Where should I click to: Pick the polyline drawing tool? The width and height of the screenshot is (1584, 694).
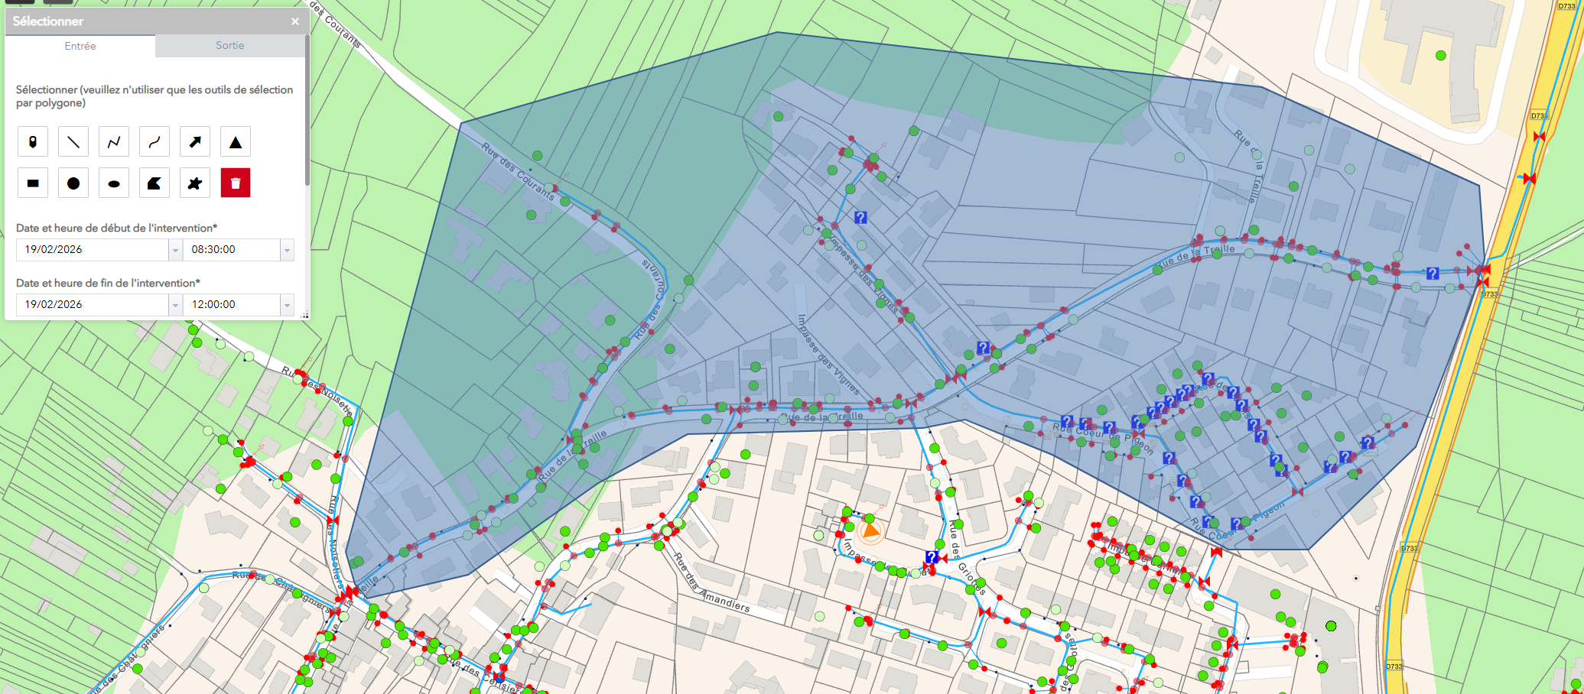point(114,142)
